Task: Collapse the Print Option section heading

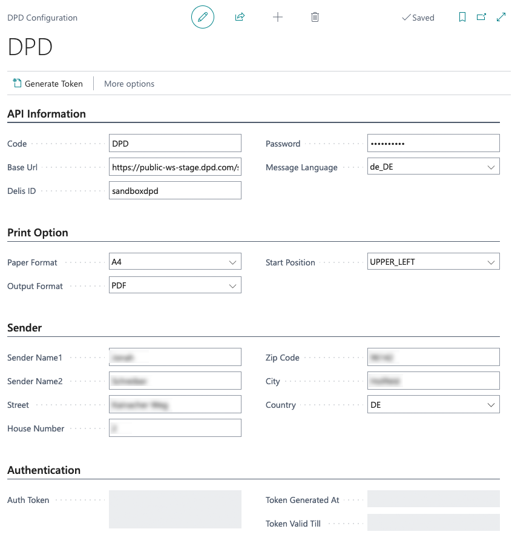Action: pos(38,233)
